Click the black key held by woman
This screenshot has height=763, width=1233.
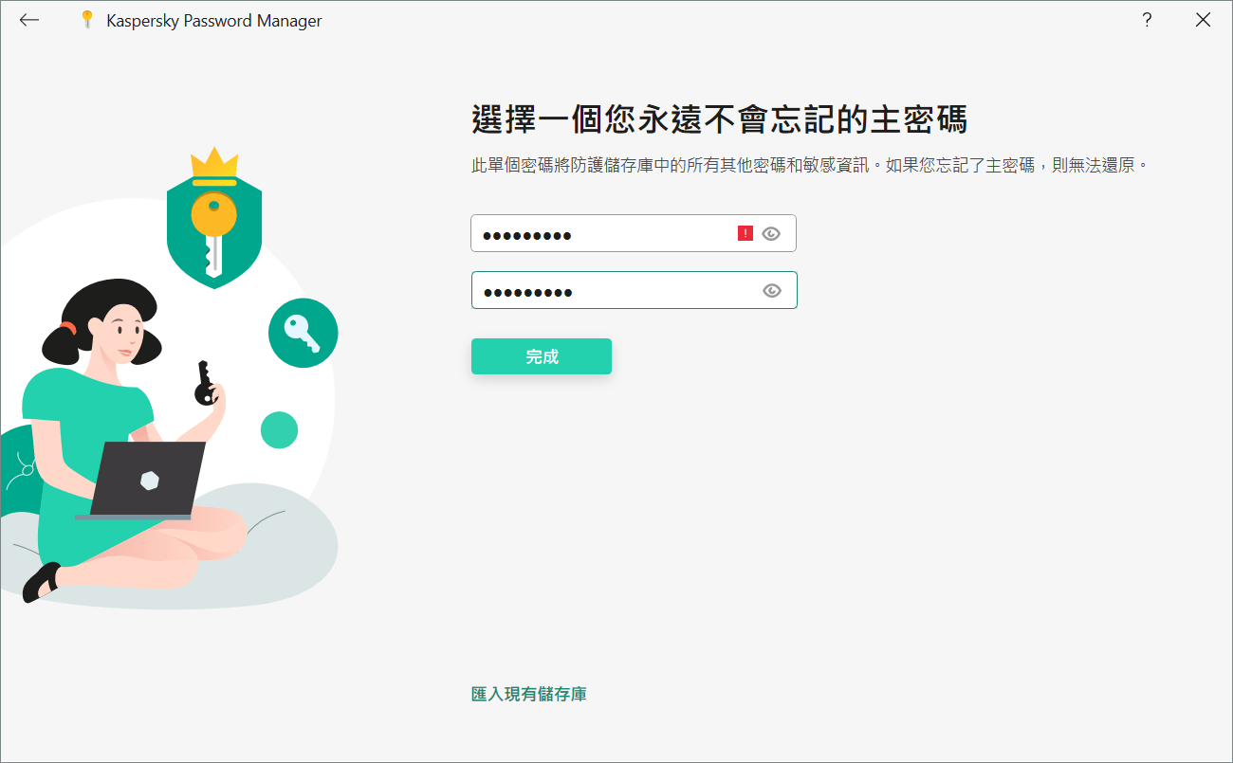coord(203,383)
